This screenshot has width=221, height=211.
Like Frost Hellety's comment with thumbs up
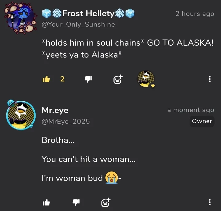click(x=46, y=79)
